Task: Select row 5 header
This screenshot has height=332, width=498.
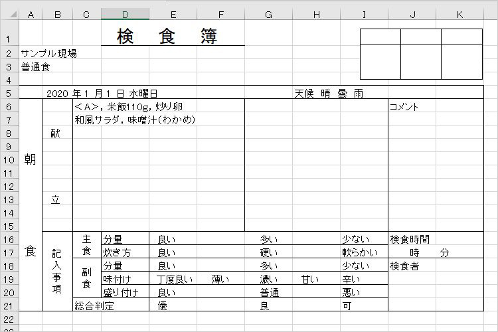Action: pyautogui.click(x=9, y=94)
